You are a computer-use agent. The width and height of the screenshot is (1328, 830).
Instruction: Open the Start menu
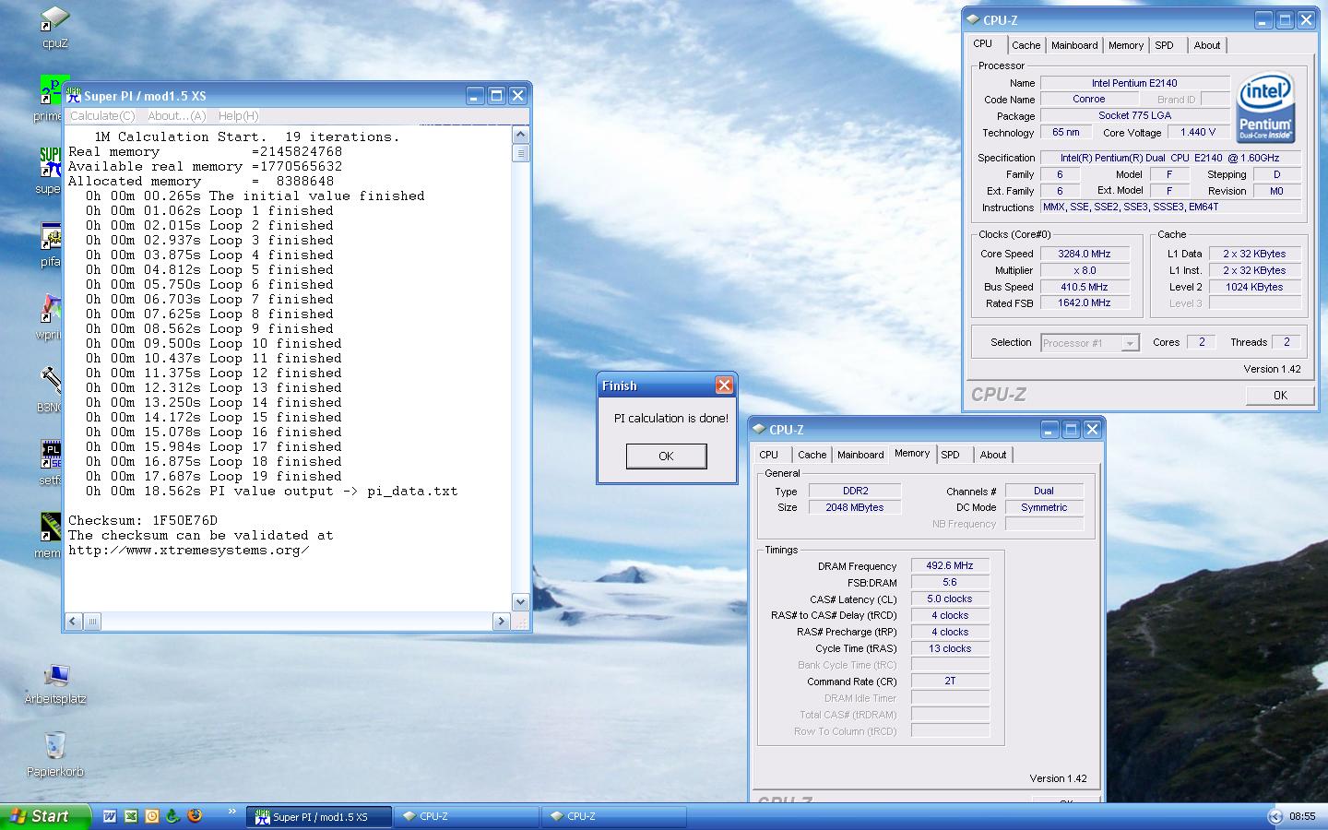(x=45, y=816)
